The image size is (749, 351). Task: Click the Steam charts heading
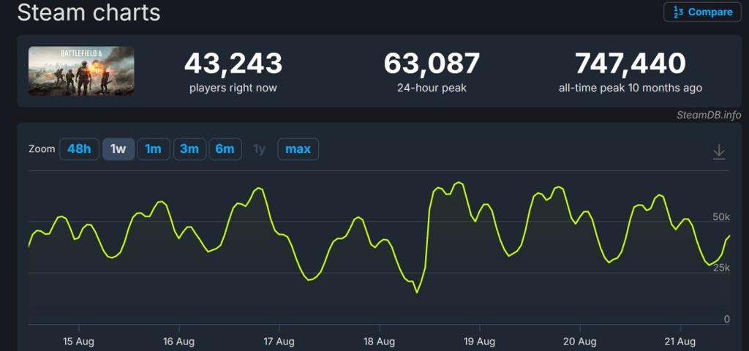[x=89, y=12]
